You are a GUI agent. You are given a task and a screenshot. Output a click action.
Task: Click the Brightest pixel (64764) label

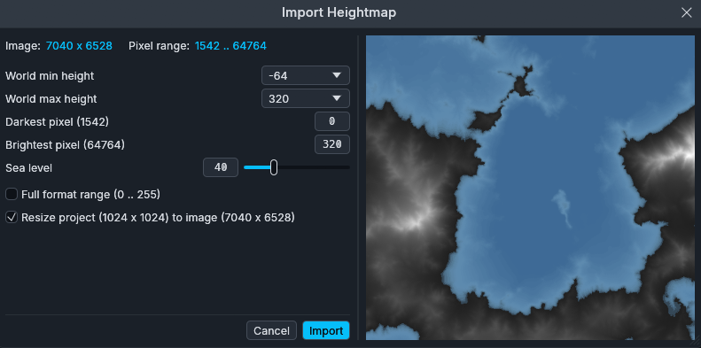pyautogui.click(x=66, y=144)
